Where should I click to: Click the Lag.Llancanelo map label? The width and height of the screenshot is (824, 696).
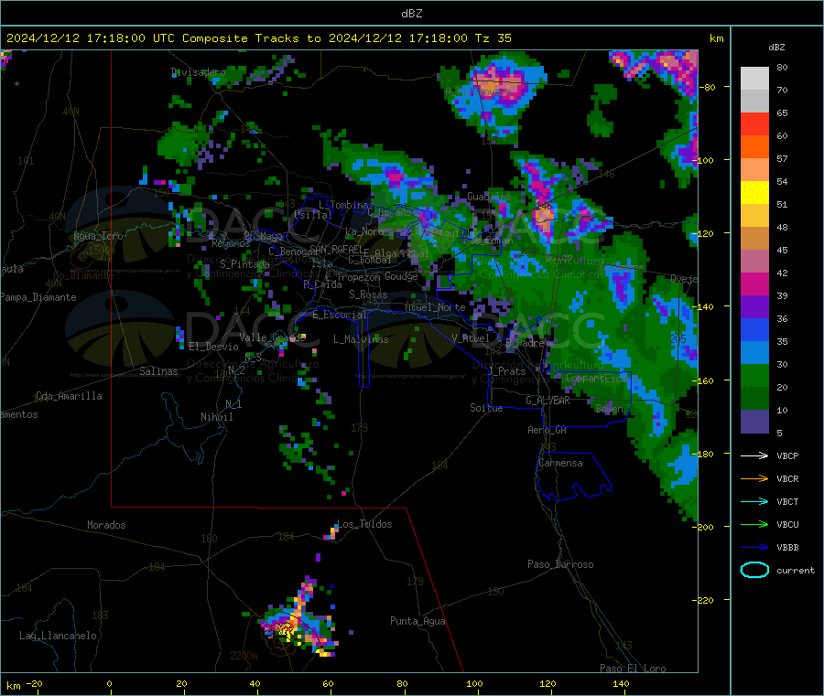pos(58,636)
